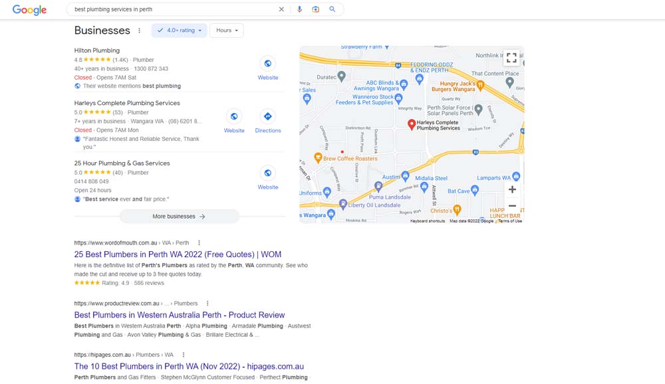Viewport: 665px width, 384px height.
Task: Open productreview.com.au result options menu
Action: coord(207,304)
